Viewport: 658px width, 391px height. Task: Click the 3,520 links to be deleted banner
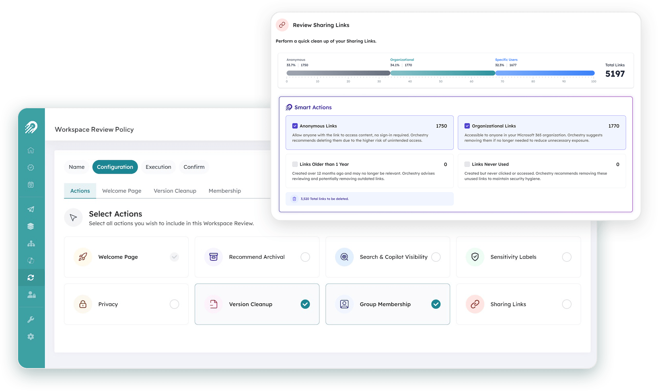pyautogui.click(x=369, y=198)
